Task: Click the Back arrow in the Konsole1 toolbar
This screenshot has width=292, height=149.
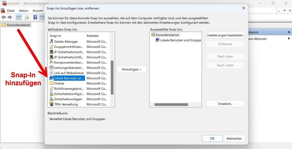Action: click(x=3, y=17)
